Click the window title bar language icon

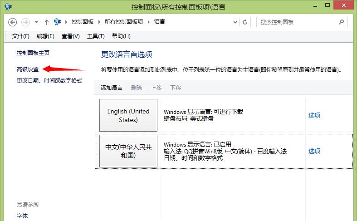click(x=8, y=7)
